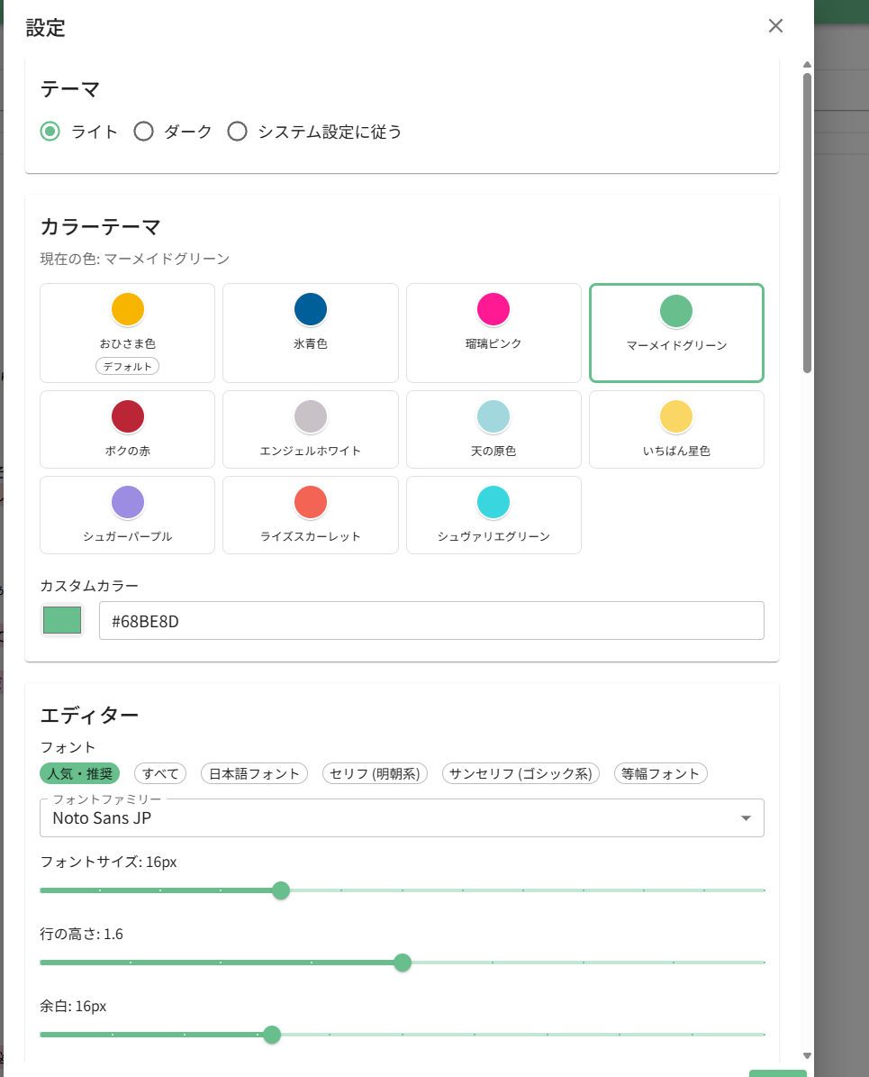Pick the おひさま色 default color theme

(127, 333)
